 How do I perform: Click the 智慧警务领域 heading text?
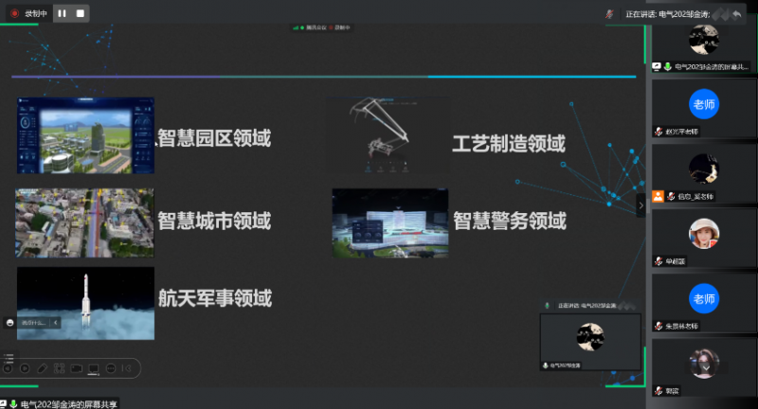tap(510, 221)
